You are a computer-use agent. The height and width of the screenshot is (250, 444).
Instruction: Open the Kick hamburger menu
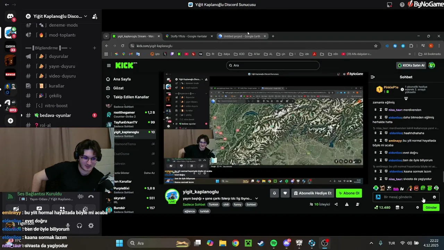(109, 65)
